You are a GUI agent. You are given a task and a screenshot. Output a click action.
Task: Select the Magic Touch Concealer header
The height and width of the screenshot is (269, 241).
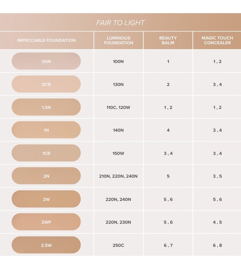pos(217,40)
